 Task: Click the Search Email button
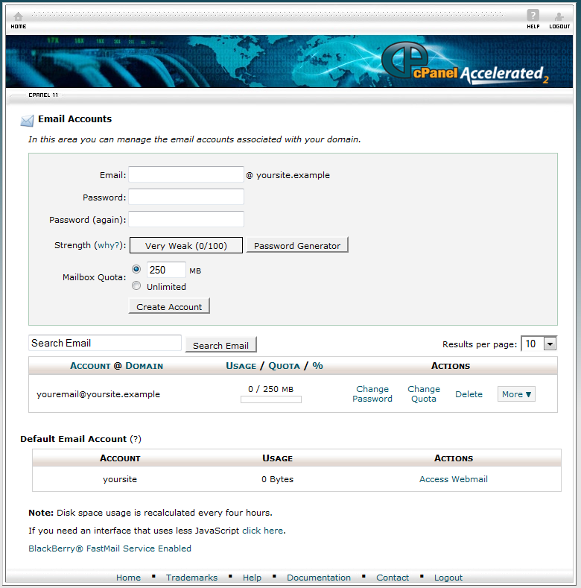tap(220, 345)
